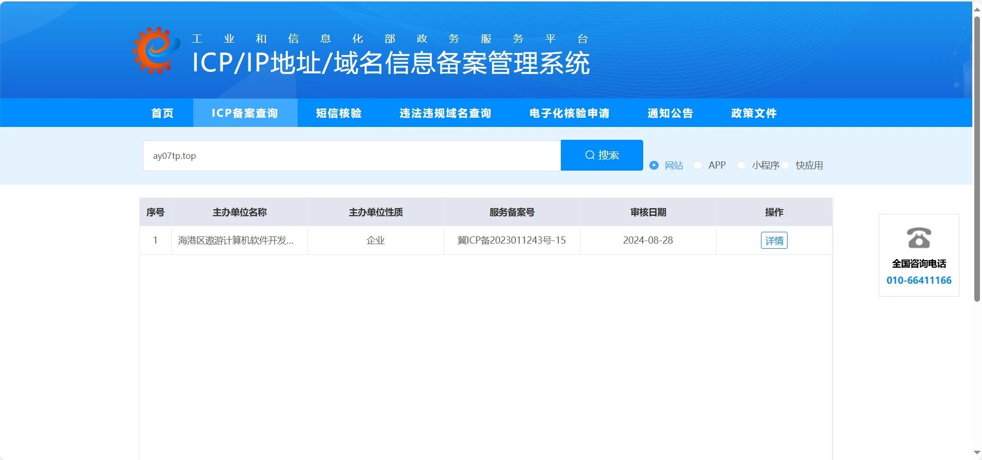
Task: Click the cell 冀ICP备2023011243号-15
Action: [512, 241]
